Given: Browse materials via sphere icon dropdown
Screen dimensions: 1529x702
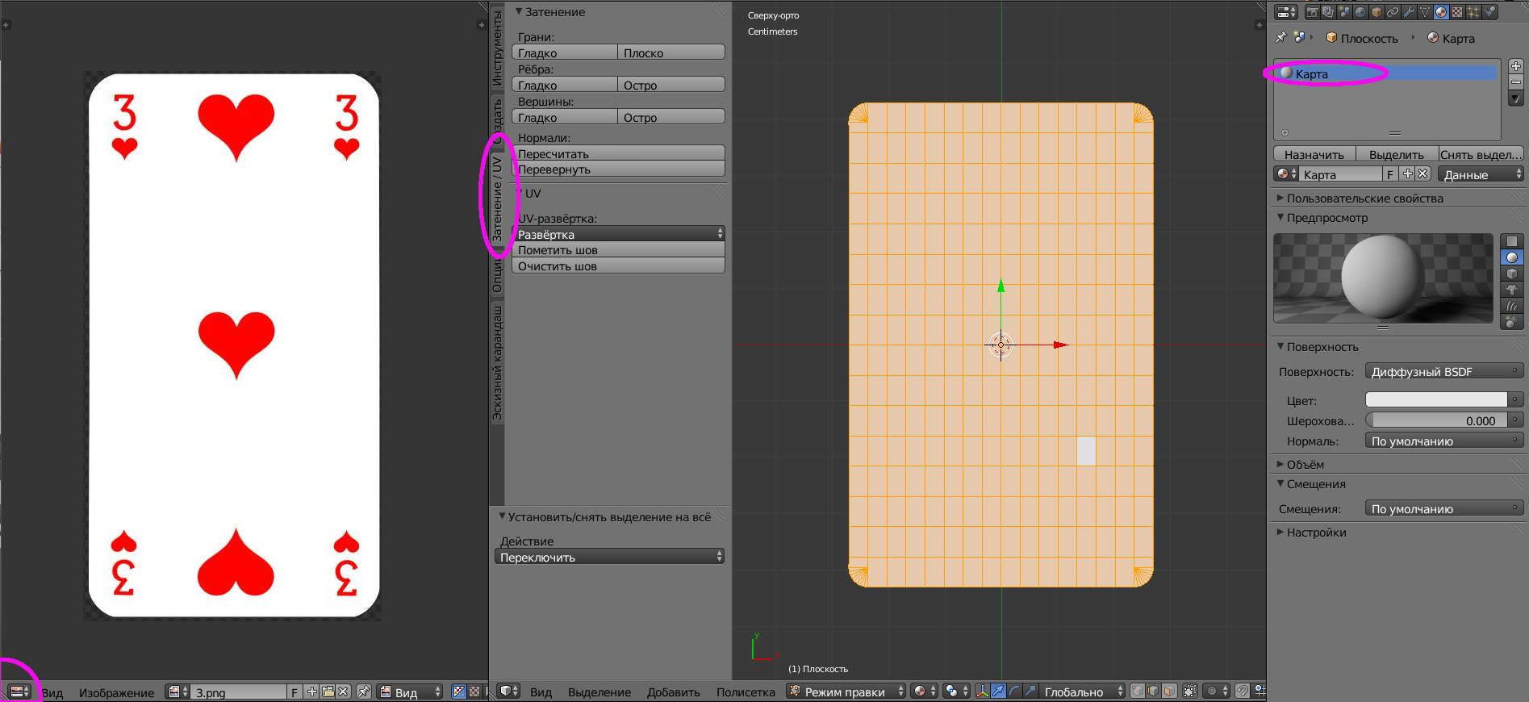Looking at the screenshot, I should pyautogui.click(x=1286, y=174).
